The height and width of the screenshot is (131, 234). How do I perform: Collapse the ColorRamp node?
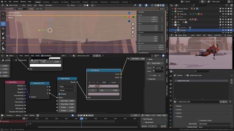point(89,71)
